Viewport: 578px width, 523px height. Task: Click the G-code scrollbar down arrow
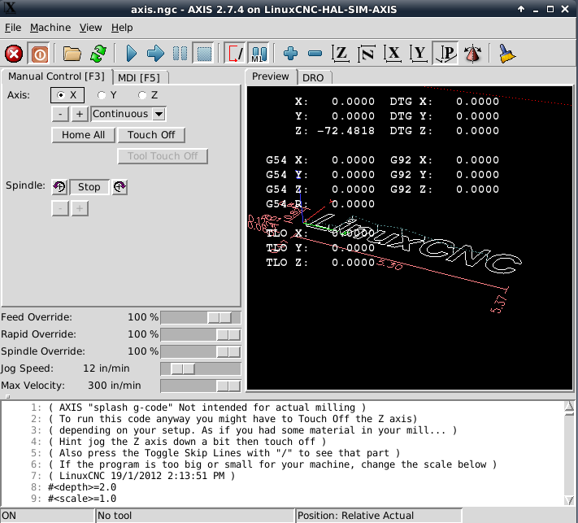[x=569, y=500]
